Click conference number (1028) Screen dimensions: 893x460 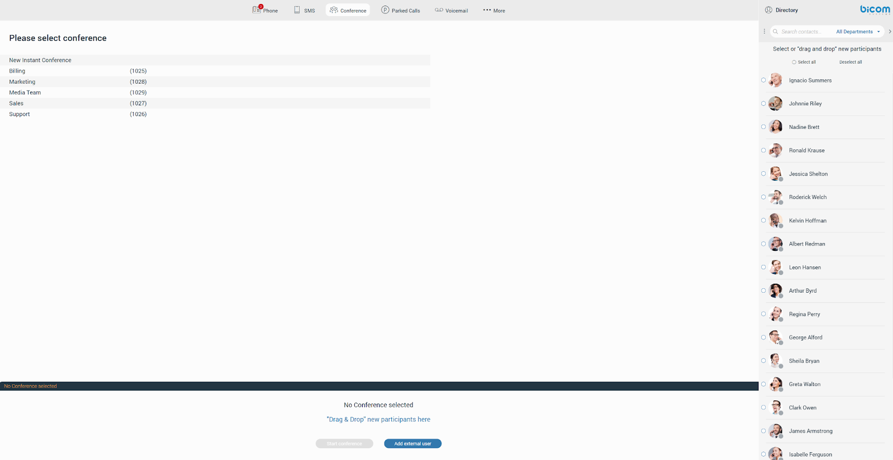(x=138, y=82)
